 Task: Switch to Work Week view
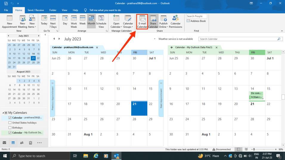[x=74, y=22]
